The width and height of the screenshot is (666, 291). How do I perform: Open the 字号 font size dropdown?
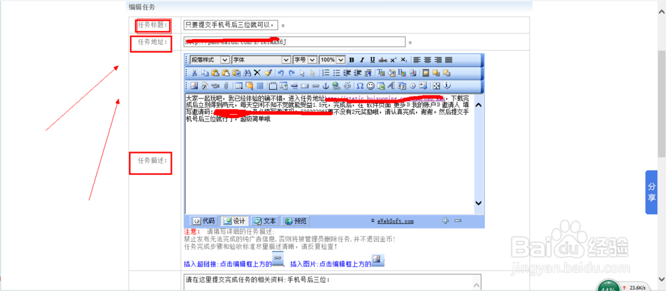(305, 60)
